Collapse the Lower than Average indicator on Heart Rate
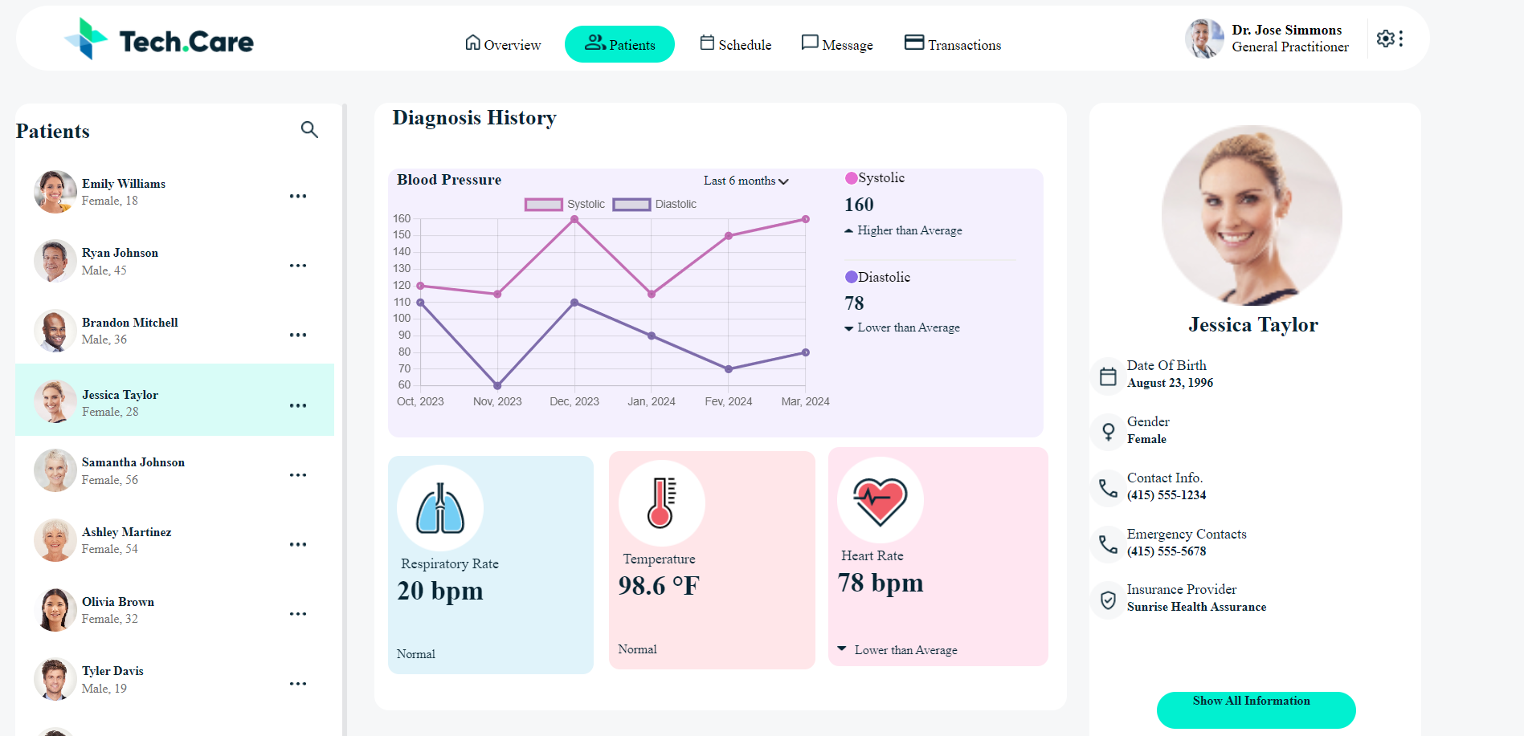Image resolution: width=1524 pixels, height=736 pixels. pyautogui.click(x=841, y=648)
